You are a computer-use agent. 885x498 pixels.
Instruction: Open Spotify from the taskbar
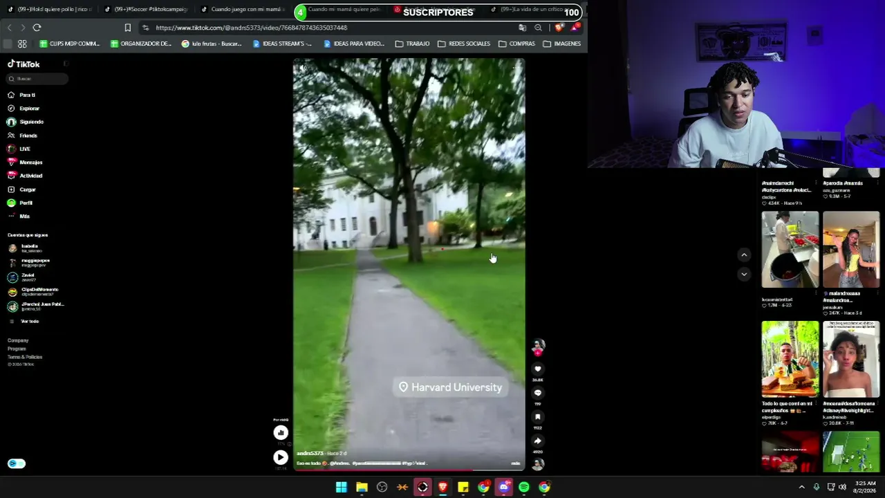click(x=524, y=488)
